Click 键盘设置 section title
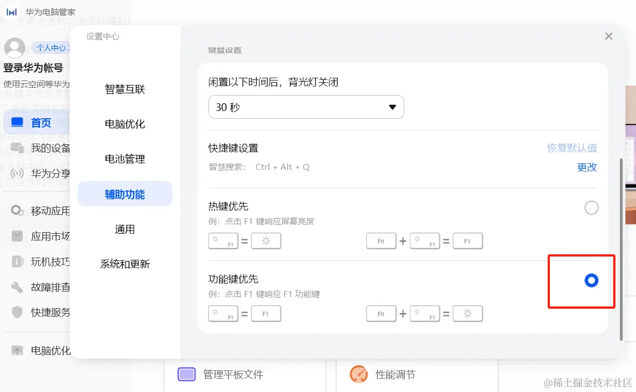636x392 pixels. tap(225, 50)
